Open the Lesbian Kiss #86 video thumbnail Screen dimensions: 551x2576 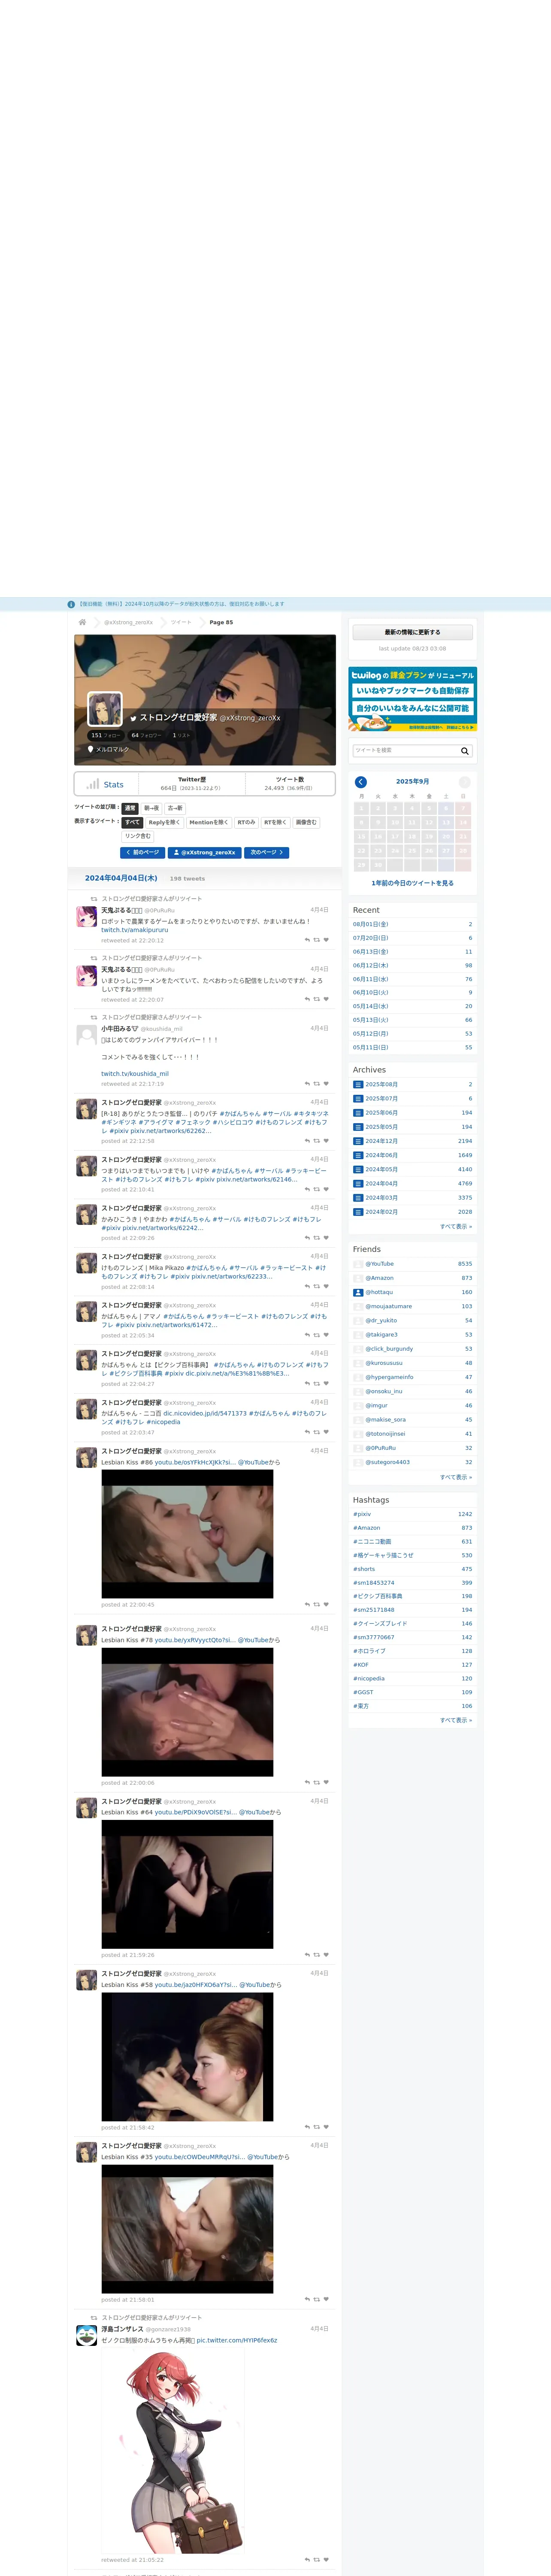187,1534
